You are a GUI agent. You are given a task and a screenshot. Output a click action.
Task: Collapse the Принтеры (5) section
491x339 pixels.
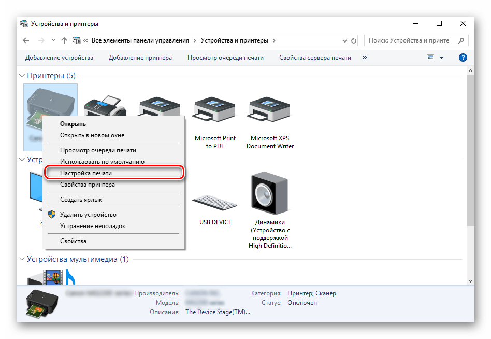tap(21, 75)
